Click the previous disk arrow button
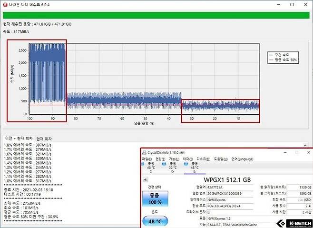313x228 pixels. [x=145, y=179]
